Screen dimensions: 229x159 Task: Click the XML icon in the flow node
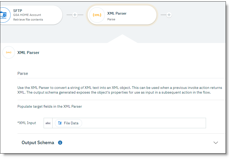click(97, 15)
